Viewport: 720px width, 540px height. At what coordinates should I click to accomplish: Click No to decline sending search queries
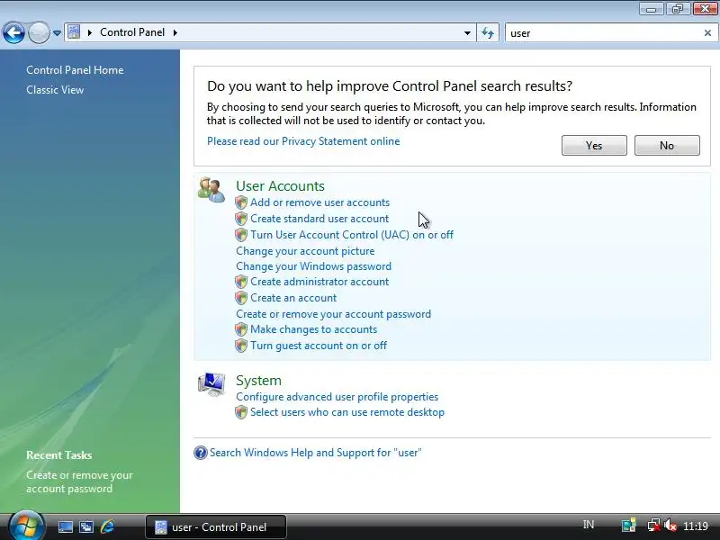(667, 146)
